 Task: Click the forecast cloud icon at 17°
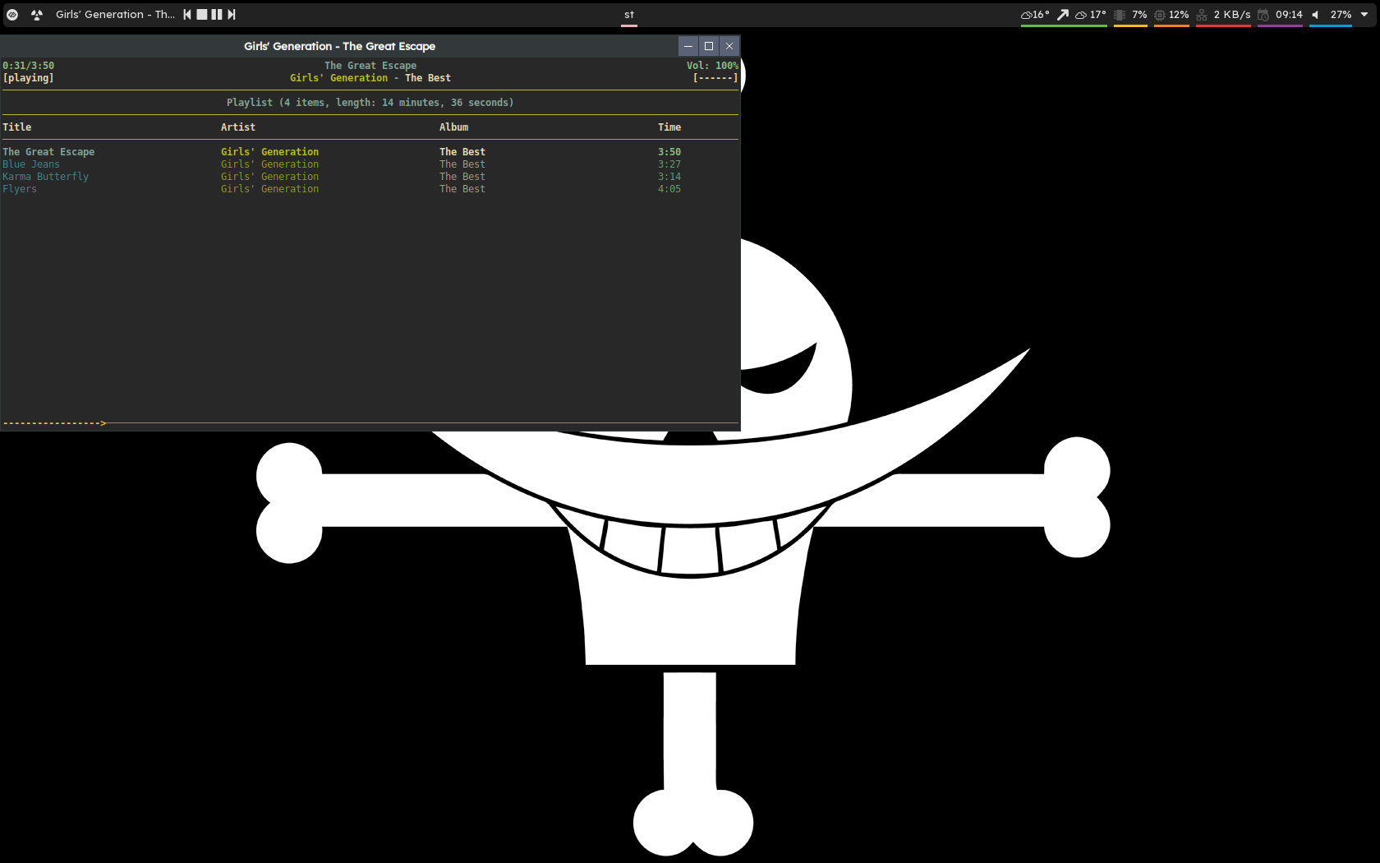[1081, 15]
